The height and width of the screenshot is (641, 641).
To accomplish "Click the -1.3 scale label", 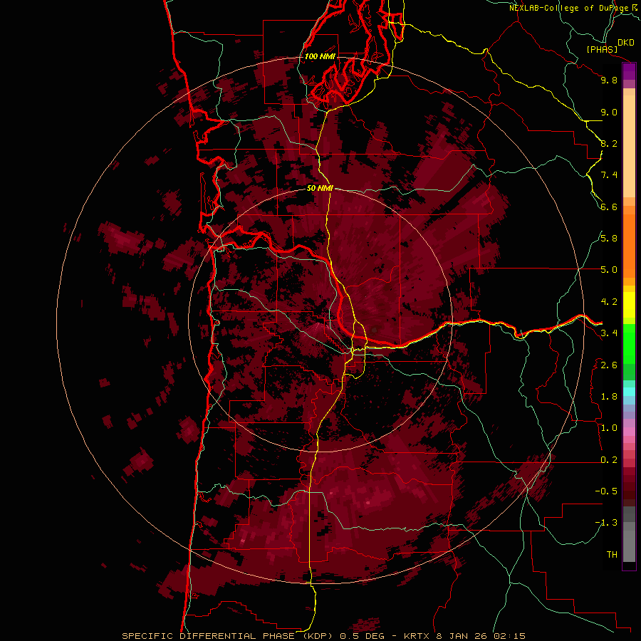I will pos(606,523).
